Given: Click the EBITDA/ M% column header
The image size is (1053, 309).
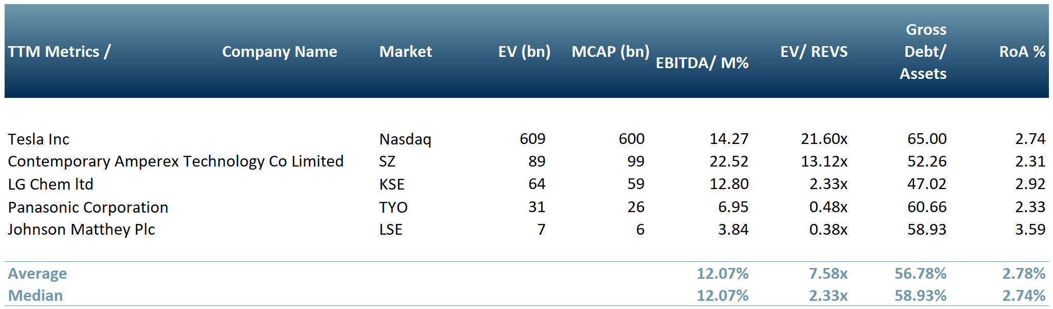Looking at the screenshot, I should click(x=702, y=63).
